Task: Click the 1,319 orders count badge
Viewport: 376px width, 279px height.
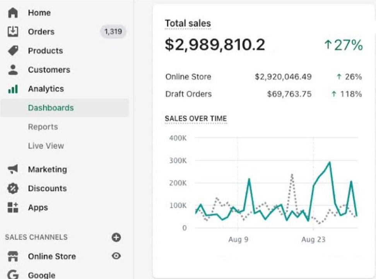Action: [x=113, y=32]
